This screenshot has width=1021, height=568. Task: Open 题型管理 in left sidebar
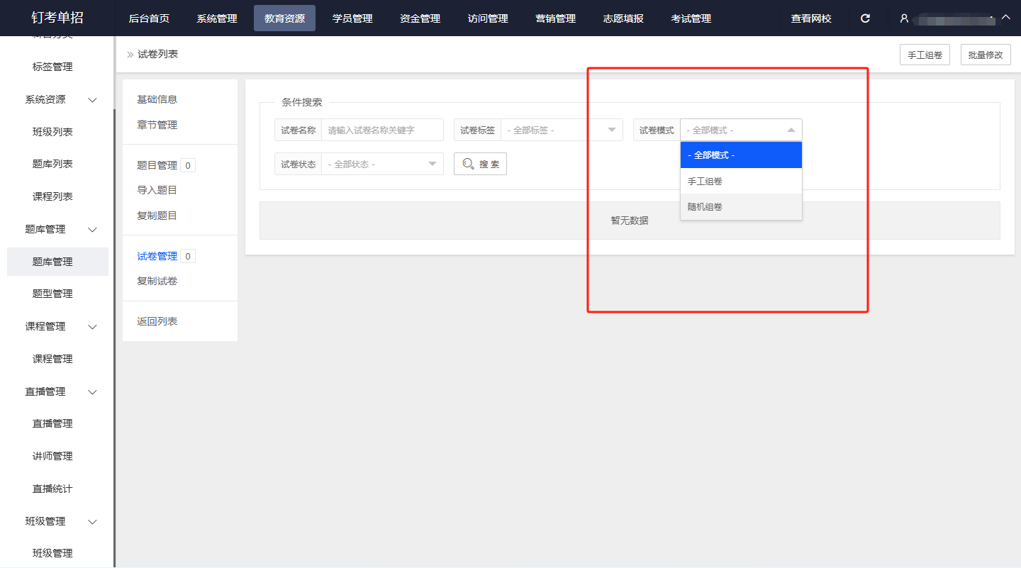pos(52,294)
